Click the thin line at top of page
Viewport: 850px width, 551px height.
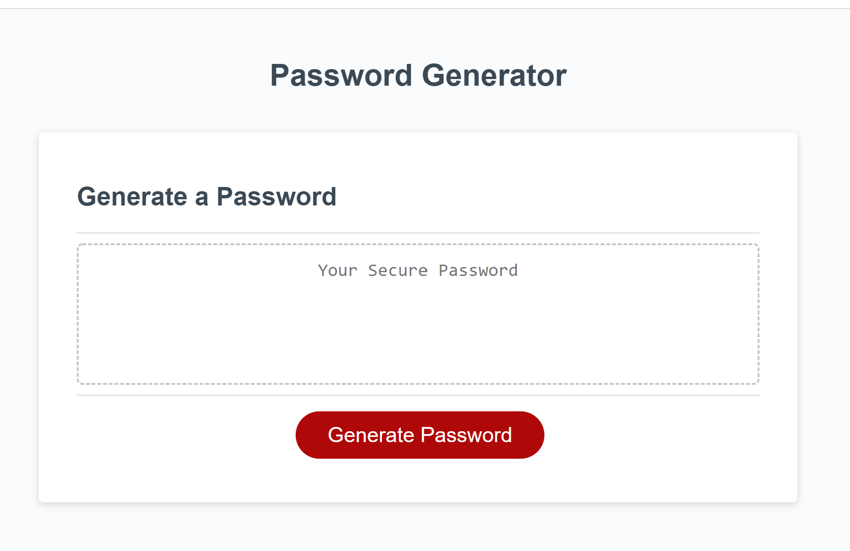425,8
